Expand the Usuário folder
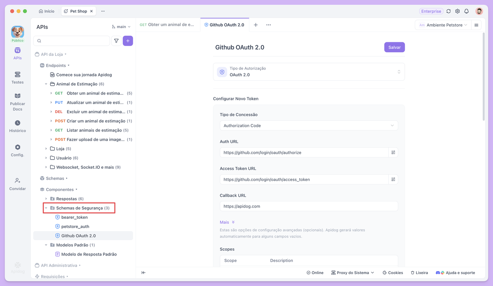493x286 pixels. (x=46, y=158)
